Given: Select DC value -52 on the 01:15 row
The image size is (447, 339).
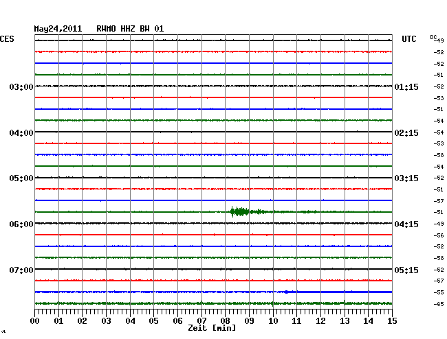Looking at the screenshot, I should click(439, 86).
